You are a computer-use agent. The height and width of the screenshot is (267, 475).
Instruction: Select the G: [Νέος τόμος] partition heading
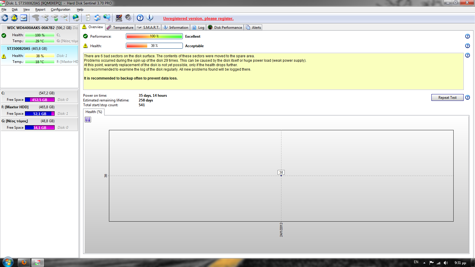pyautogui.click(x=15, y=121)
